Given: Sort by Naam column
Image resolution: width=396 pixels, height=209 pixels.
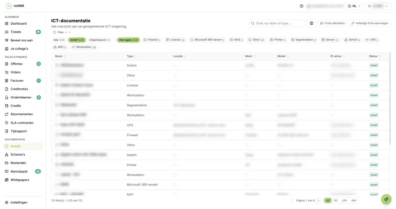Looking at the screenshot, I should pos(60,56).
